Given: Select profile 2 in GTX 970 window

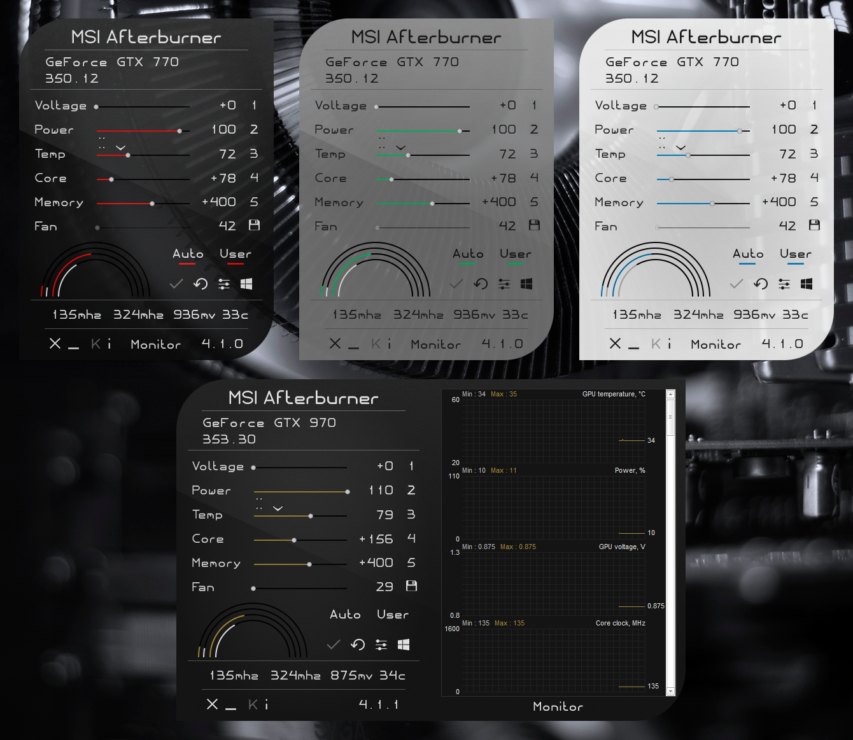Looking at the screenshot, I should 411,490.
